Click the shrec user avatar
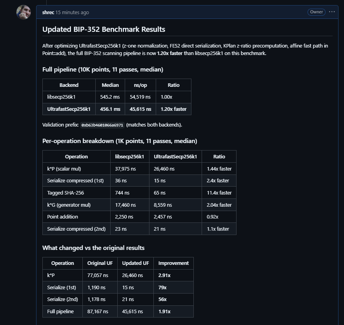 tap(24, 13)
